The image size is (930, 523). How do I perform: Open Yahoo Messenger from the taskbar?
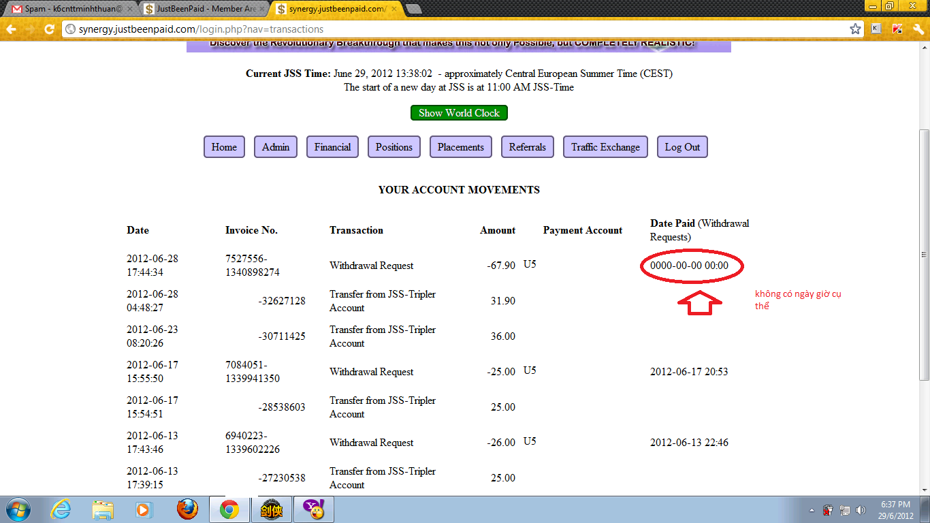coord(313,509)
